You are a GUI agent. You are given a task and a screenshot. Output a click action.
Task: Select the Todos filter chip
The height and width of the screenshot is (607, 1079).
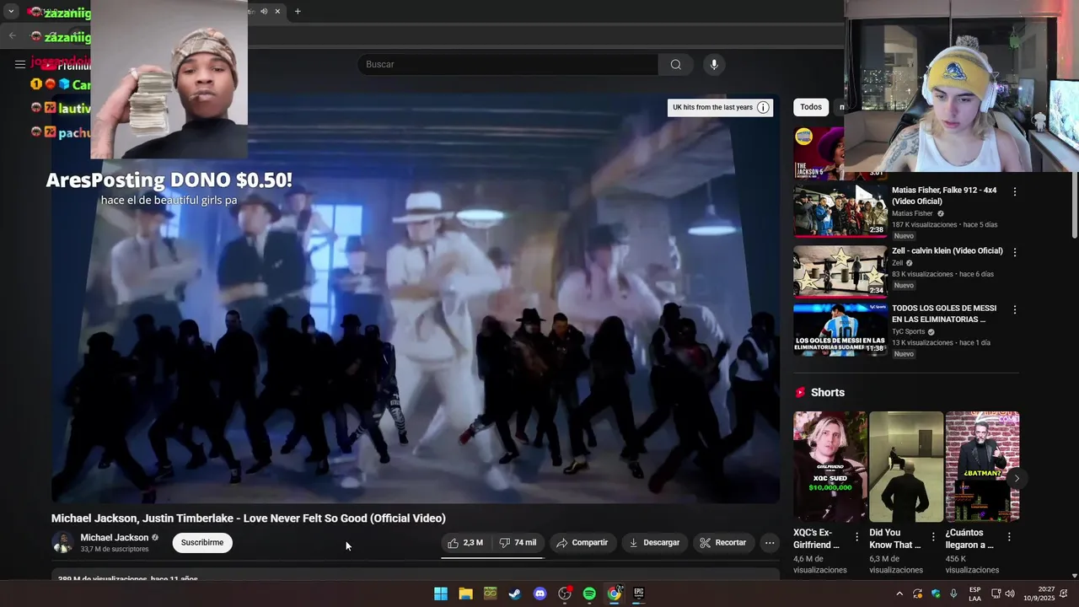[811, 107]
